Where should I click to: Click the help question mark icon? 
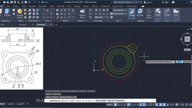point(173,2)
